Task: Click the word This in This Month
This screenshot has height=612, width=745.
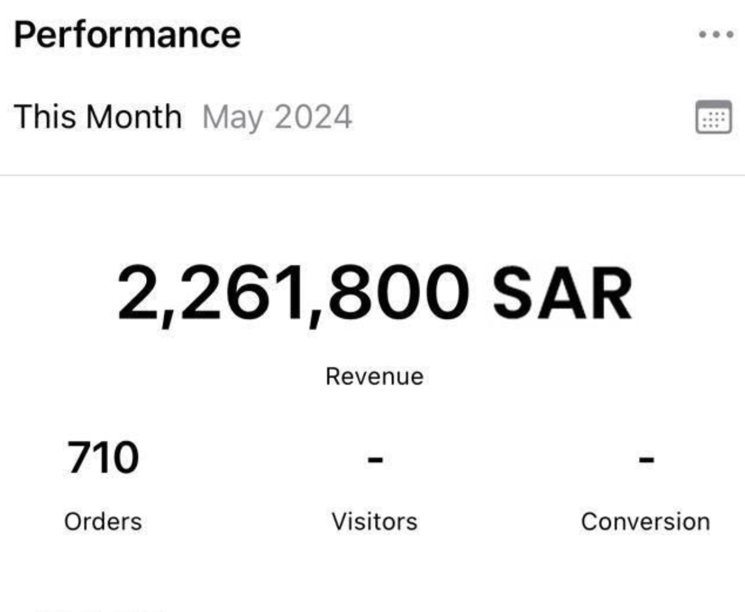Action: coord(43,117)
